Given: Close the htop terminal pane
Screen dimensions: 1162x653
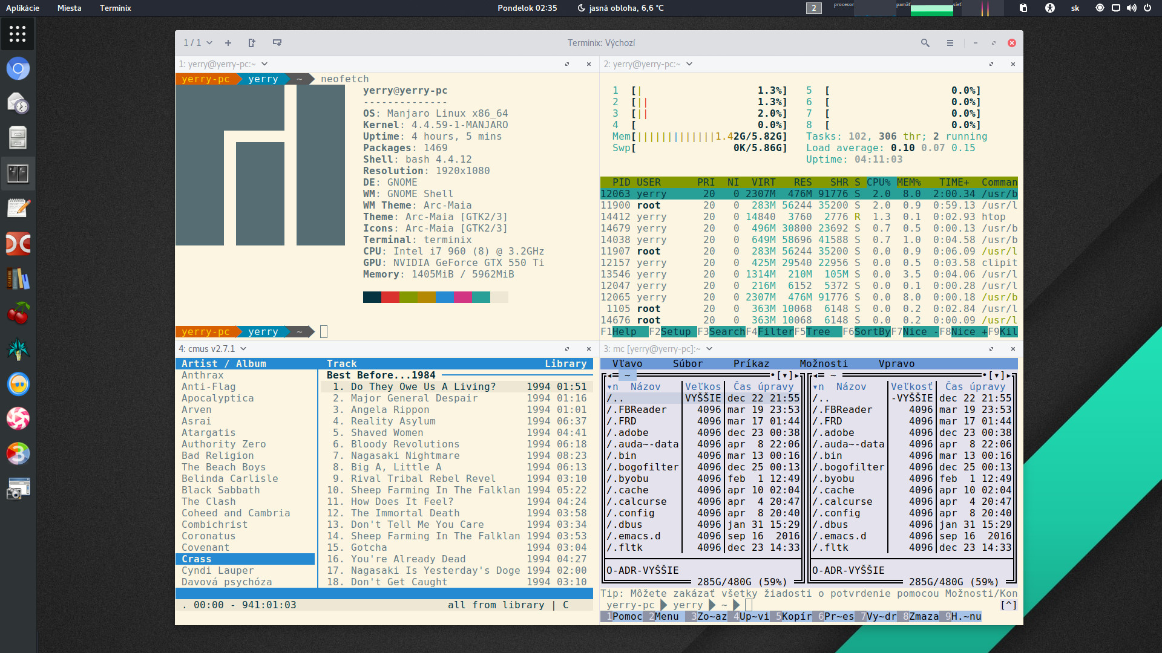Looking at the screenshot, I should click(x=1013, y=64).
